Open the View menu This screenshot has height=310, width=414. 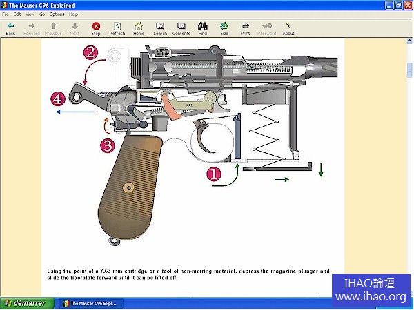click(30, 14)
